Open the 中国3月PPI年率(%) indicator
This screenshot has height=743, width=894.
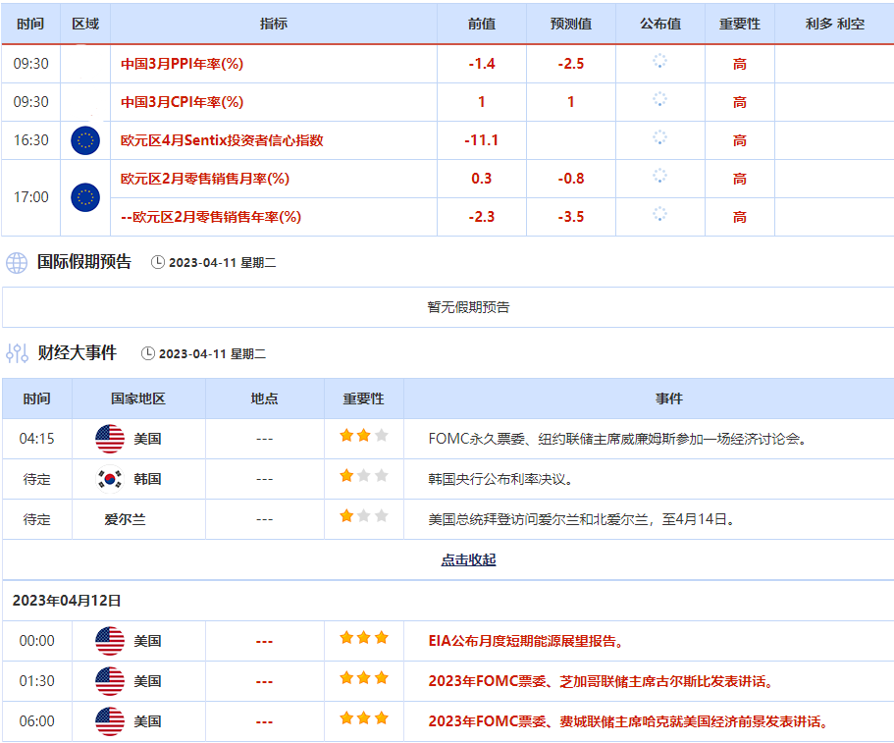click(182, 64)
